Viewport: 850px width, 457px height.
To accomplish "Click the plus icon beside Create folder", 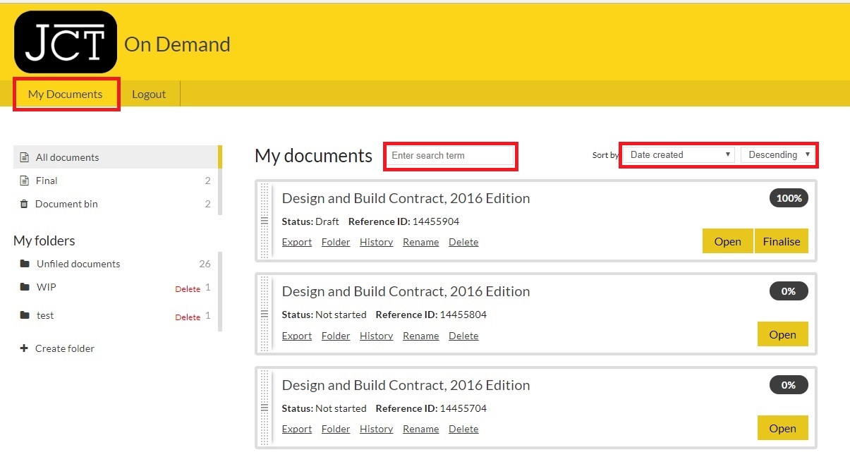I will point(24,348).
